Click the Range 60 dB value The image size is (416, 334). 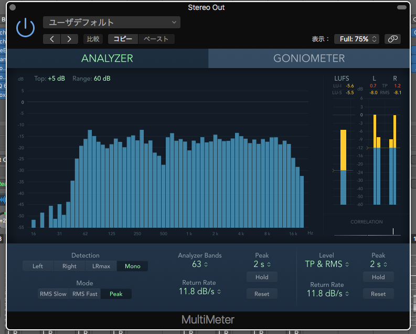(x=102, y=79)
